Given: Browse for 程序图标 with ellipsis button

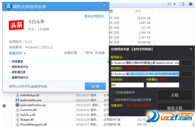Looking at the screenshot, I should [187, 74].
